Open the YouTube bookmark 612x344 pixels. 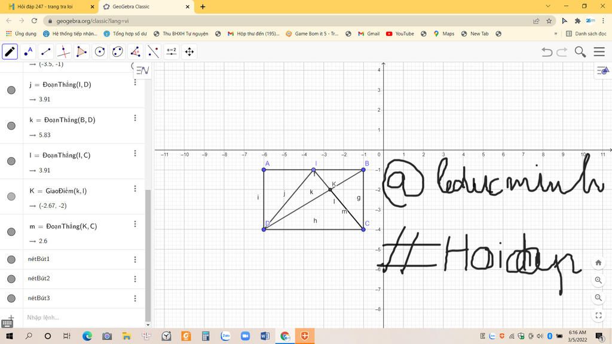(x=400, y=34)
